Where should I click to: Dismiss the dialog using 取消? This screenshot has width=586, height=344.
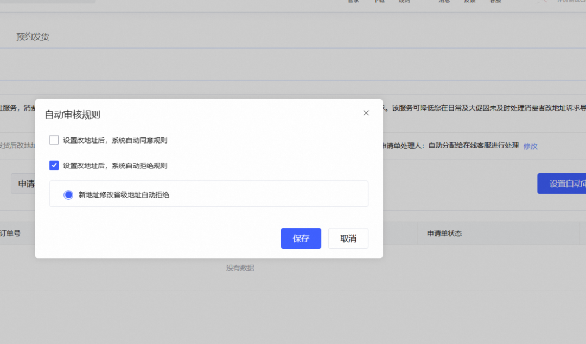tap(348, 238)
